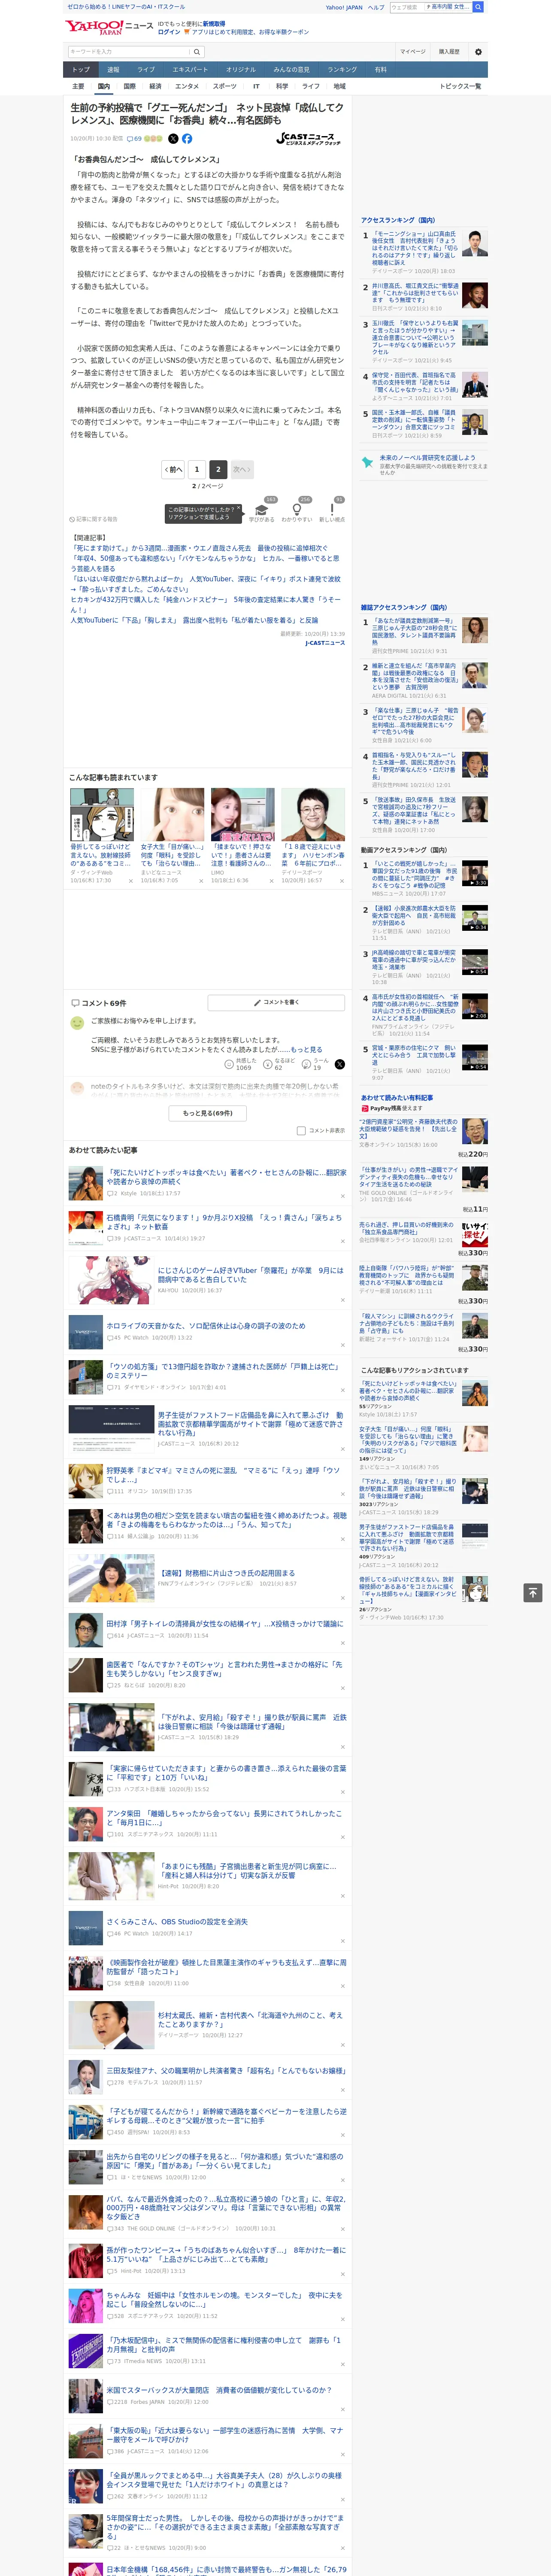The height and width of the screenshot is (2576, 551).
Task: Open thumbnail for 女子大生「目が痛い...」 article
Action: pos(172,815)
